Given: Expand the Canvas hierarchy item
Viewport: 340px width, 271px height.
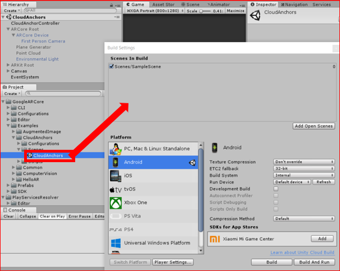Looking at the screenshot, I should tap(8, 71).
